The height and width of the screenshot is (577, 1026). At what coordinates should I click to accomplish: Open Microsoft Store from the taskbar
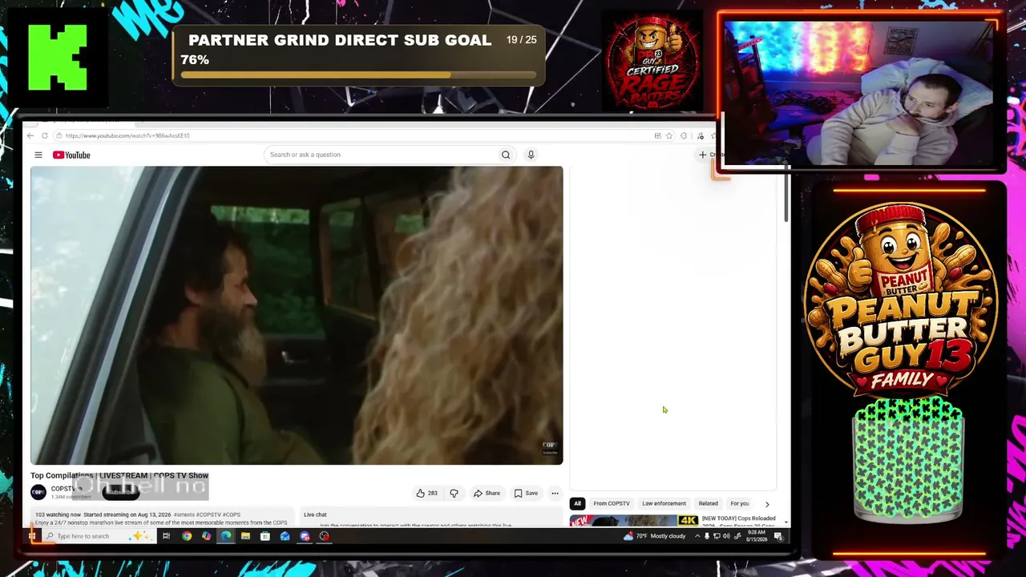265,536
